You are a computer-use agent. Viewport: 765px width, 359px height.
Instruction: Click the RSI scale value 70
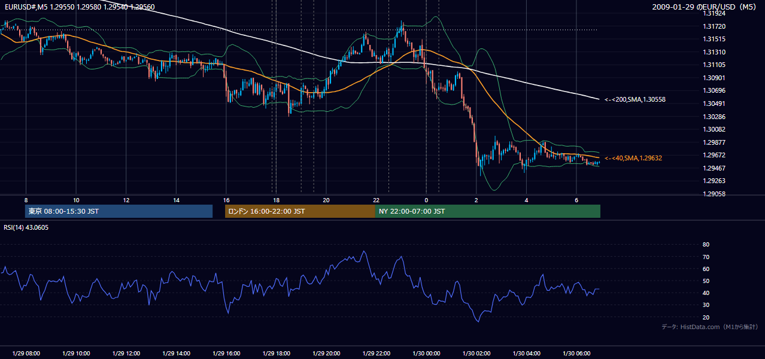[706, 257]
